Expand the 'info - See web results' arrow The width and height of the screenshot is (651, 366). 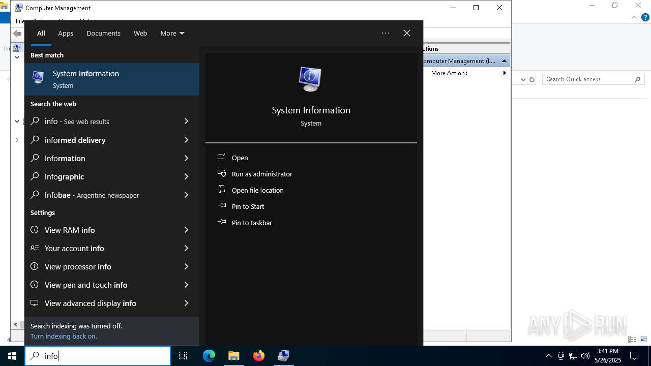(186, 121)
